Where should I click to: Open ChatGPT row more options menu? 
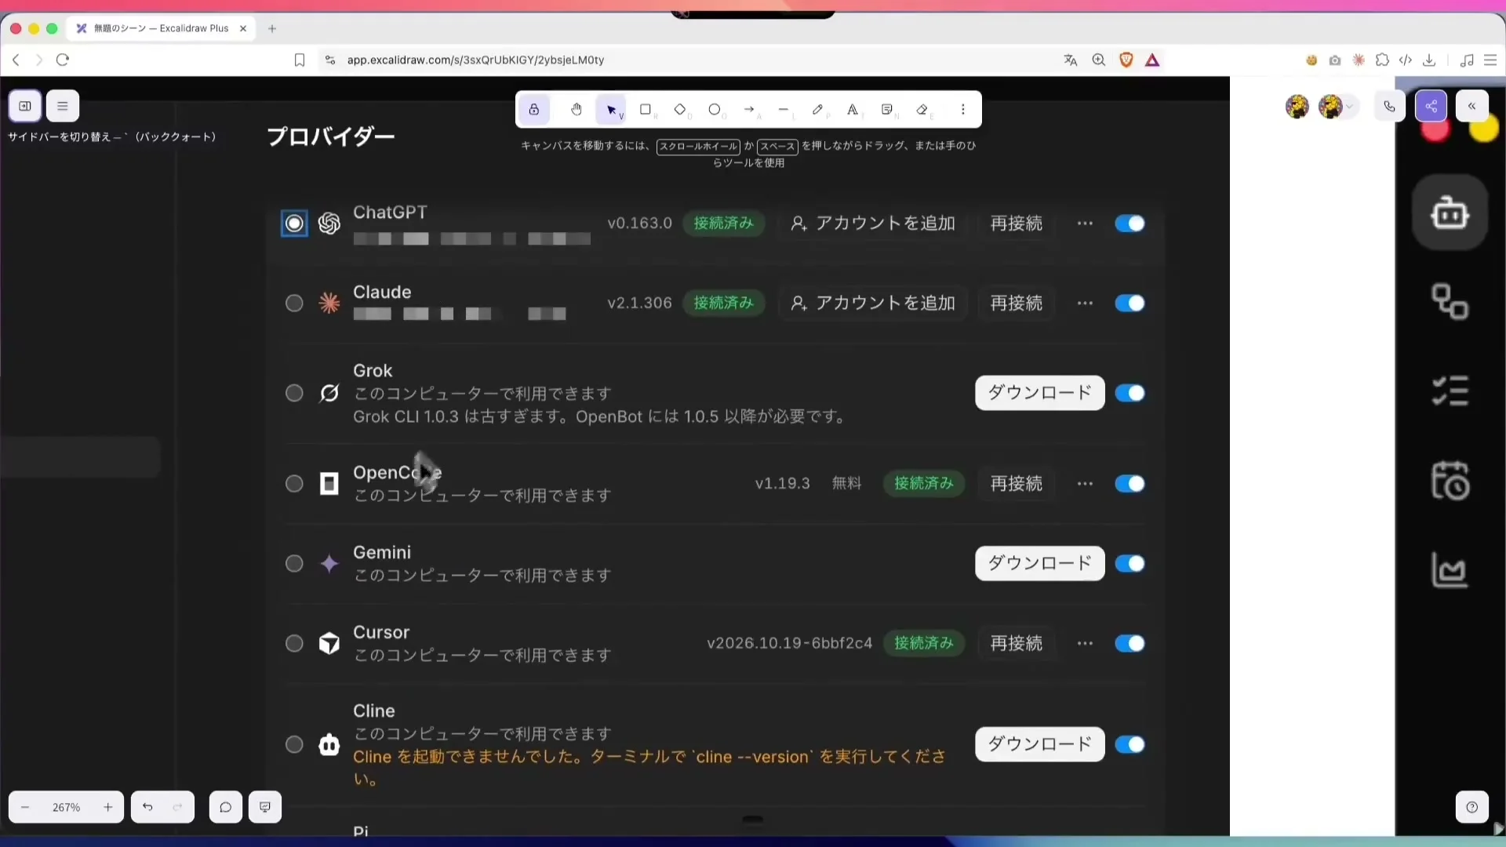tap(1085, 224)
